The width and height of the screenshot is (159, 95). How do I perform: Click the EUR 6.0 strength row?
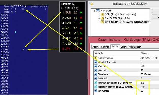pos(72,13)
